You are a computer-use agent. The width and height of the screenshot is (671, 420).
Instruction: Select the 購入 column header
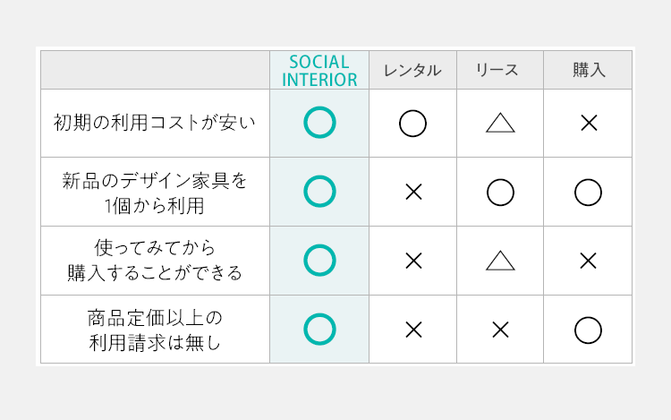coord(590,70)
